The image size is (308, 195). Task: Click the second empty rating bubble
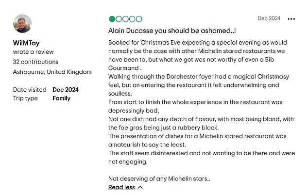point(119,19)
